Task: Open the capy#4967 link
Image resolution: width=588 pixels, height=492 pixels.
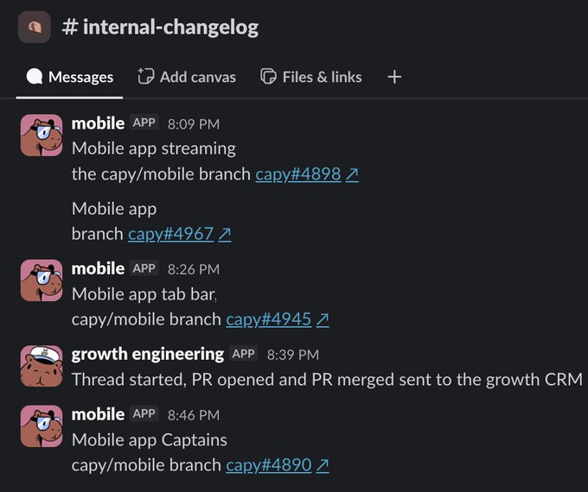Action: [x=170, y=234]
